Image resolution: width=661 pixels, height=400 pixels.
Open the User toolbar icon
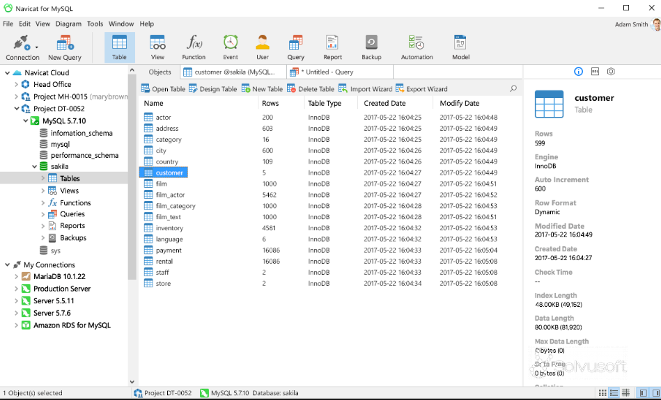coord(262,47)
